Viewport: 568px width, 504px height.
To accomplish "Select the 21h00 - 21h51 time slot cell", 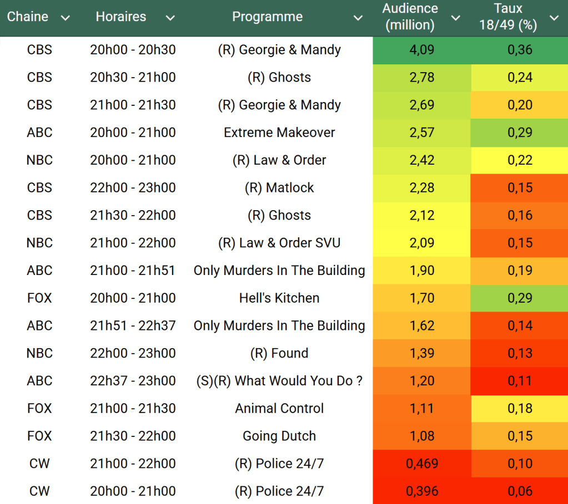I will click(133, 271).
